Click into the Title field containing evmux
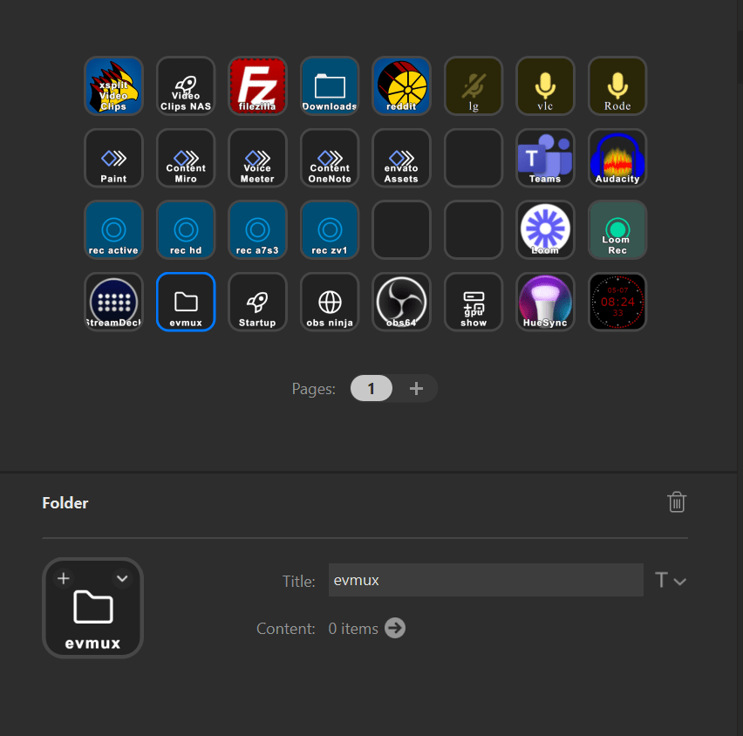The image size is (743, 736). click(486, 580)
